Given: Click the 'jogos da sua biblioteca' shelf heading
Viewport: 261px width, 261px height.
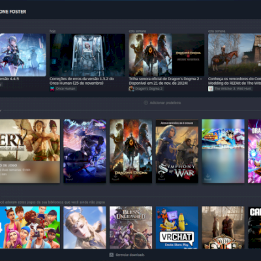Looking at the screenshot, I should tap(52, 202).
